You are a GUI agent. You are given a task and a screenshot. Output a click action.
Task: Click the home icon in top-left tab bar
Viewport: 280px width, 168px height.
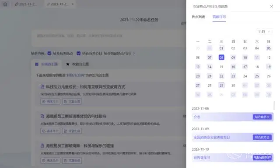[x=5, y=4]
